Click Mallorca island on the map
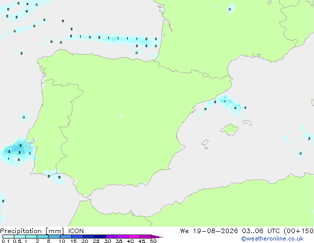The height and width of the screenshot is (243, 314). (x=229, y=129)
